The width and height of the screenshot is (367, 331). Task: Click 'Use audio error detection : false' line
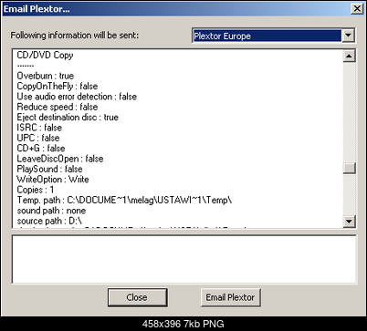77,97
